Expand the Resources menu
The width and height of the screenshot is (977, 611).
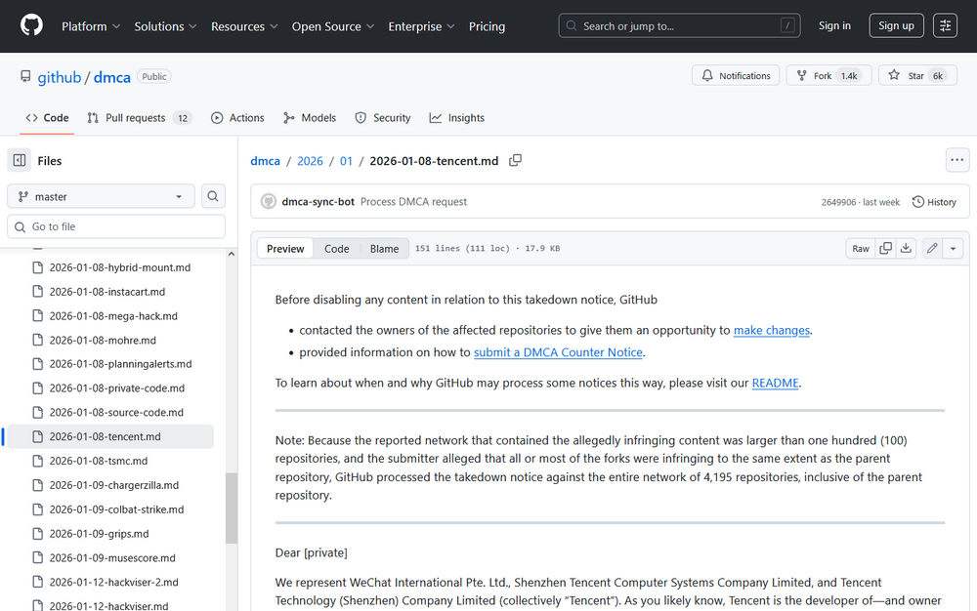(x=243, y=26)
